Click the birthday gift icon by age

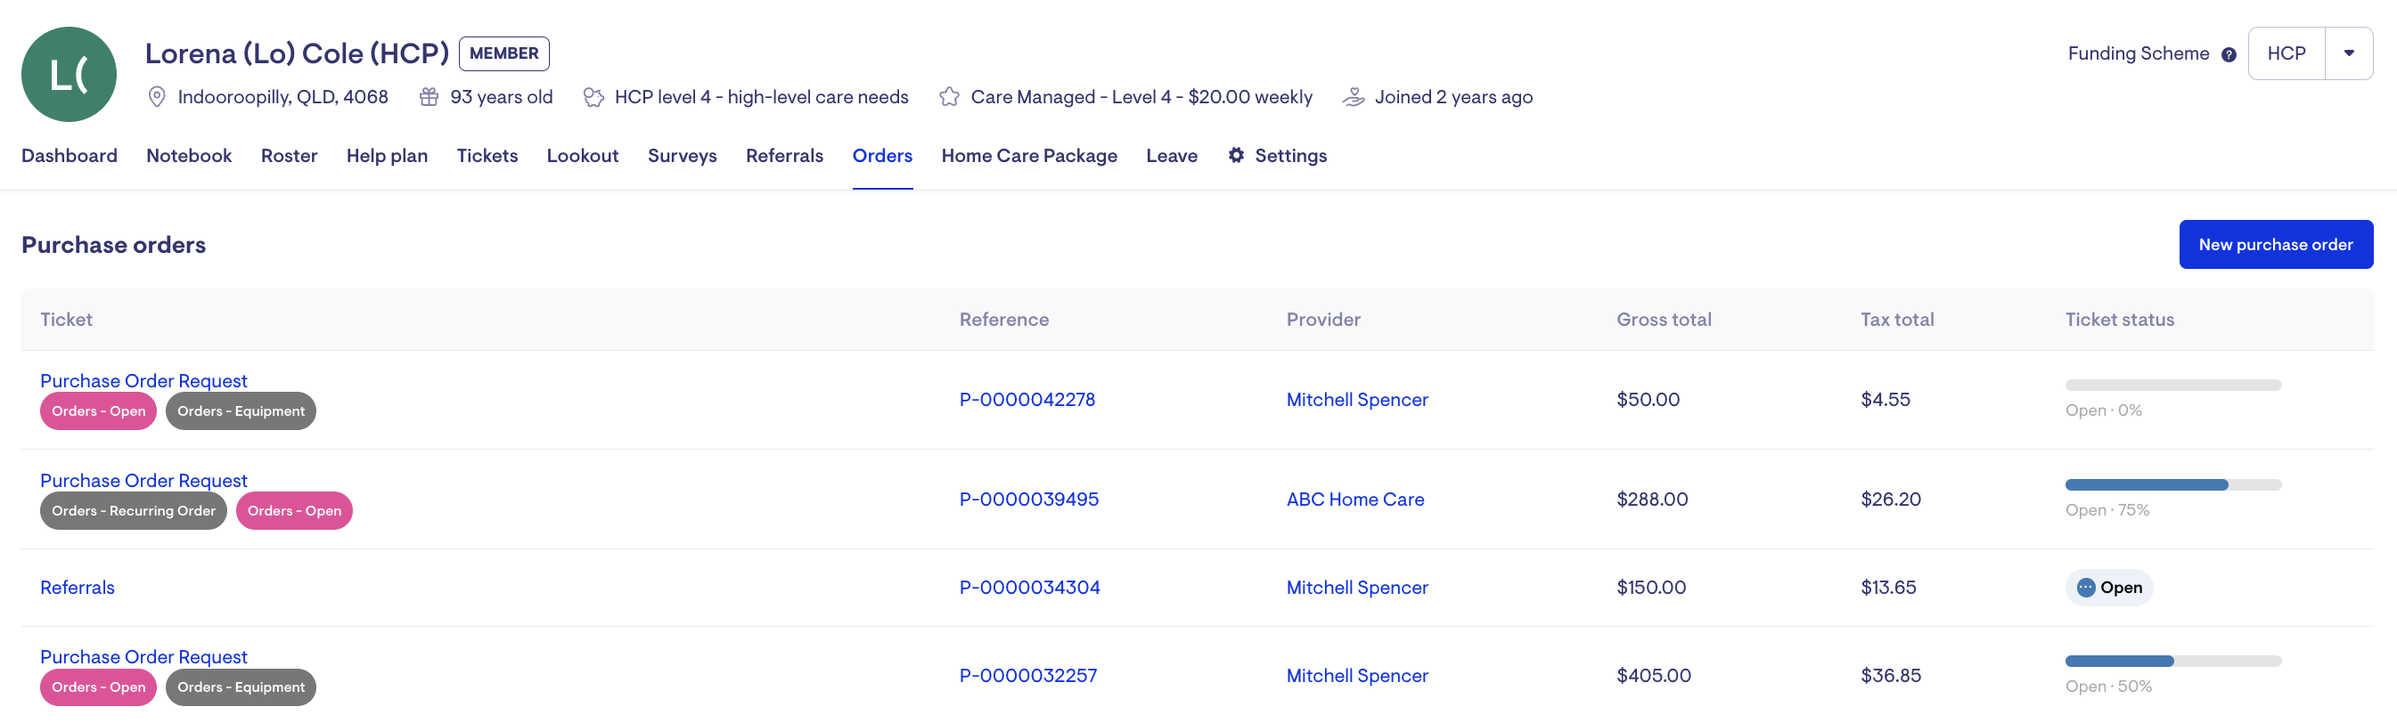point(428,97)
